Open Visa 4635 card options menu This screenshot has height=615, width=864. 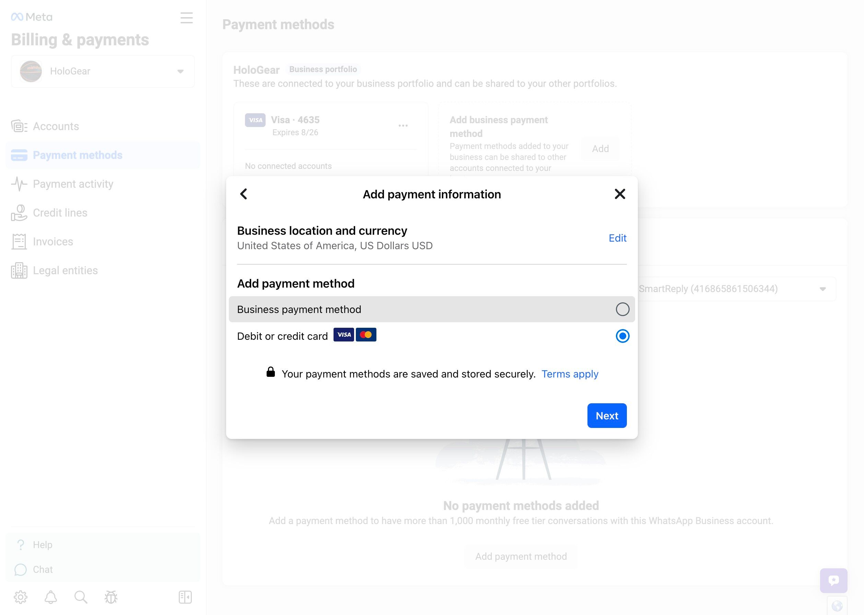click(x=403, y=126)
